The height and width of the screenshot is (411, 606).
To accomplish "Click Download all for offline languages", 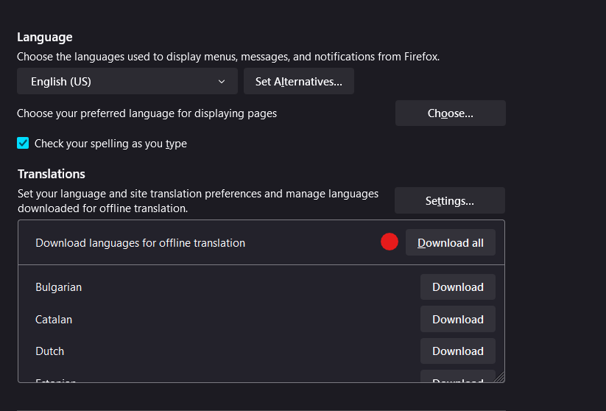I will pyautogui.click(x=450, y=243).
